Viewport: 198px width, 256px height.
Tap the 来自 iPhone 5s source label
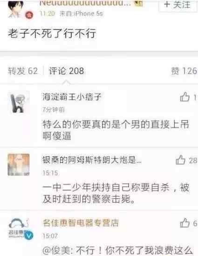click(x=81, y=14)
